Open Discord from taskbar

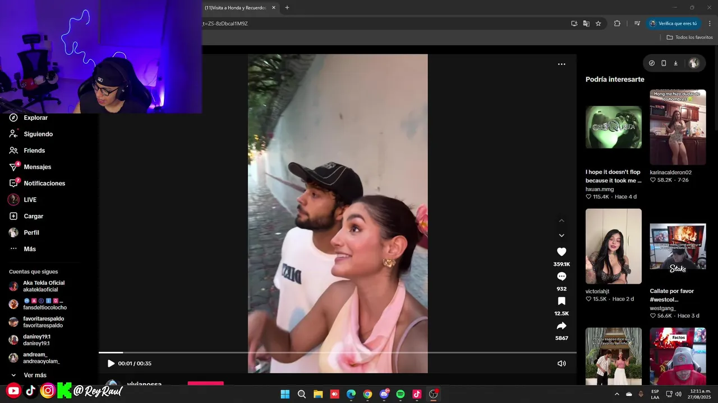click(384, 394)
